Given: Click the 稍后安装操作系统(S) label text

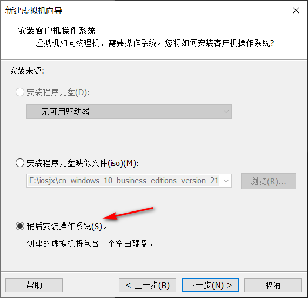Looking at the screenshot, I should (x=66, y=226).
